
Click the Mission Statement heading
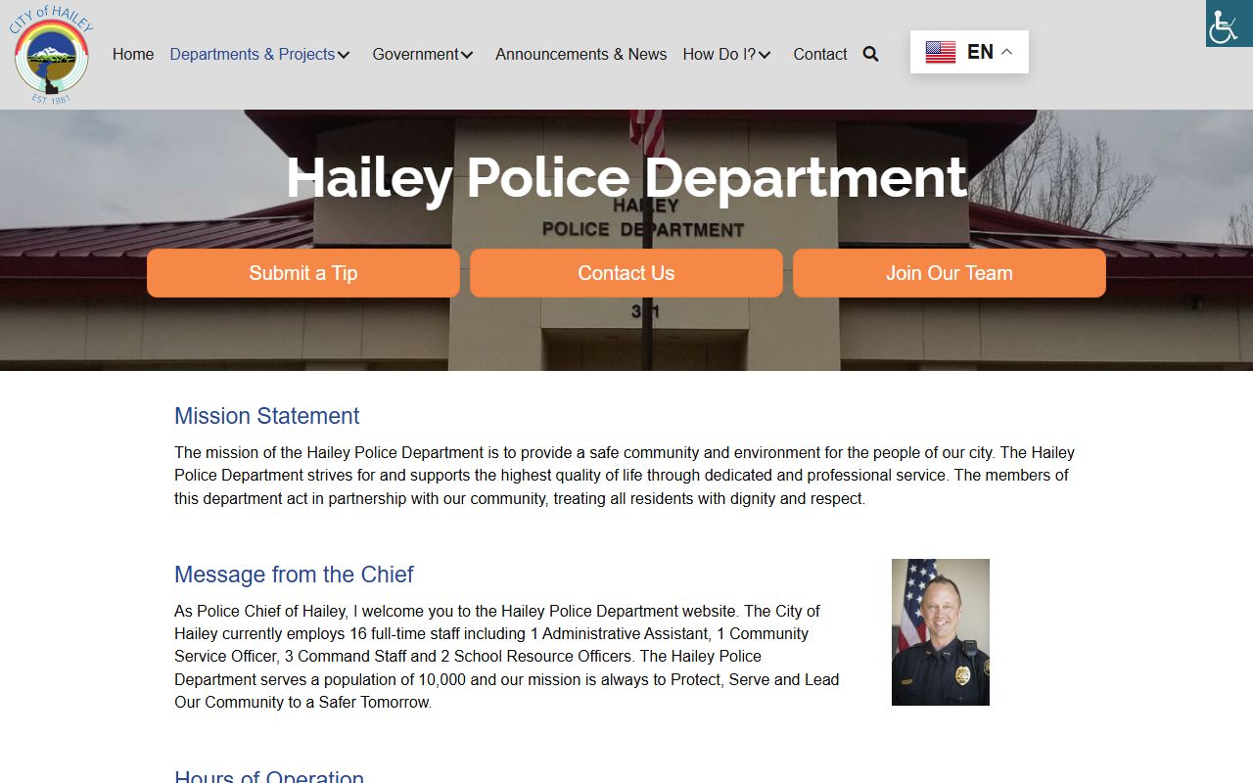click(x=266, y=416)
